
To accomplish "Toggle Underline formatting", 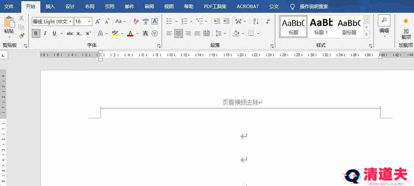I will pos(54,33).
